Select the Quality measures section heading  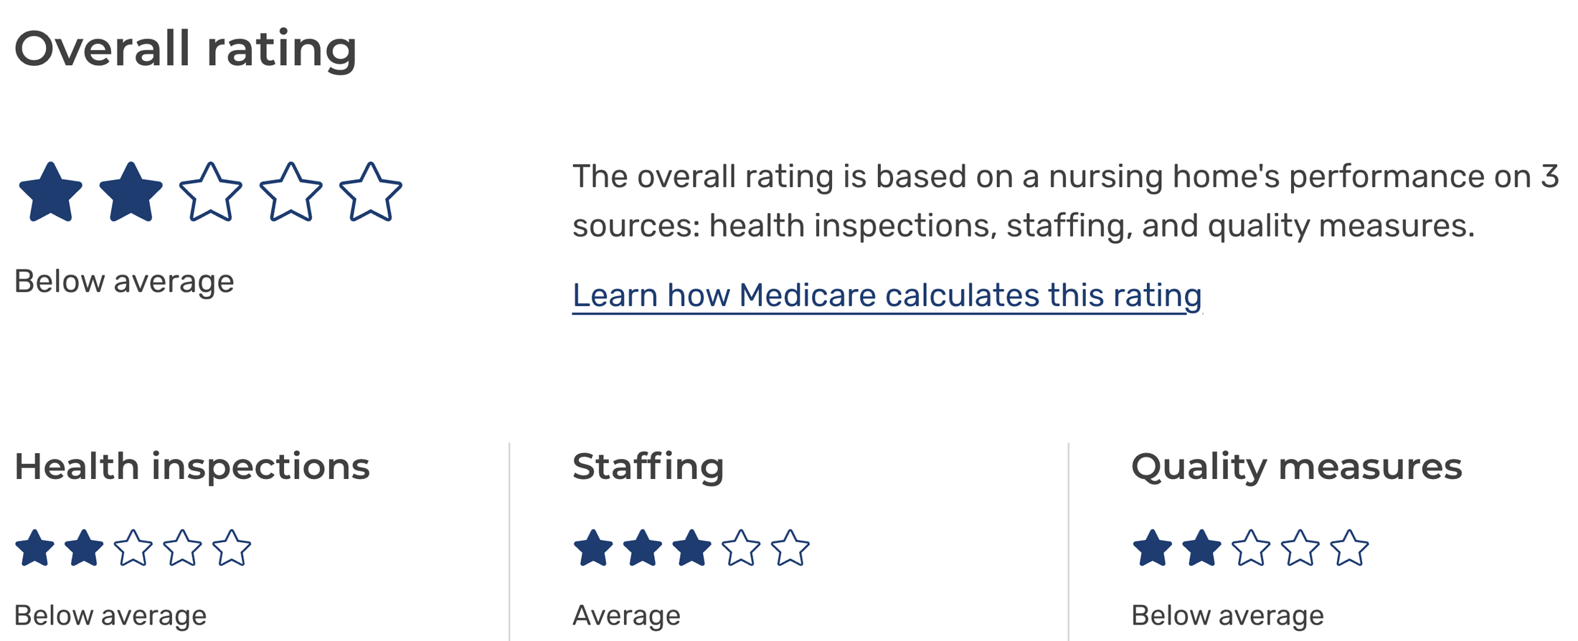pyautogui.click(x=1297, y=466)
